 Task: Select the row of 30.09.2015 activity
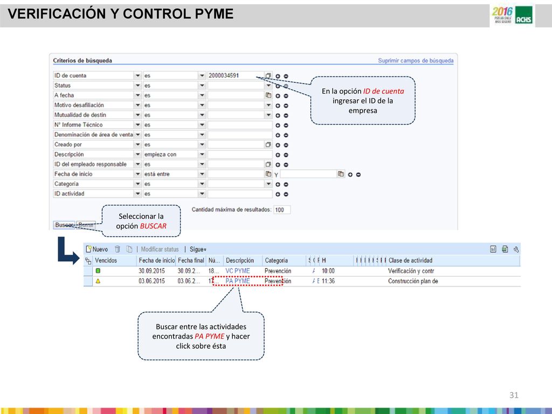click(88, 271)
